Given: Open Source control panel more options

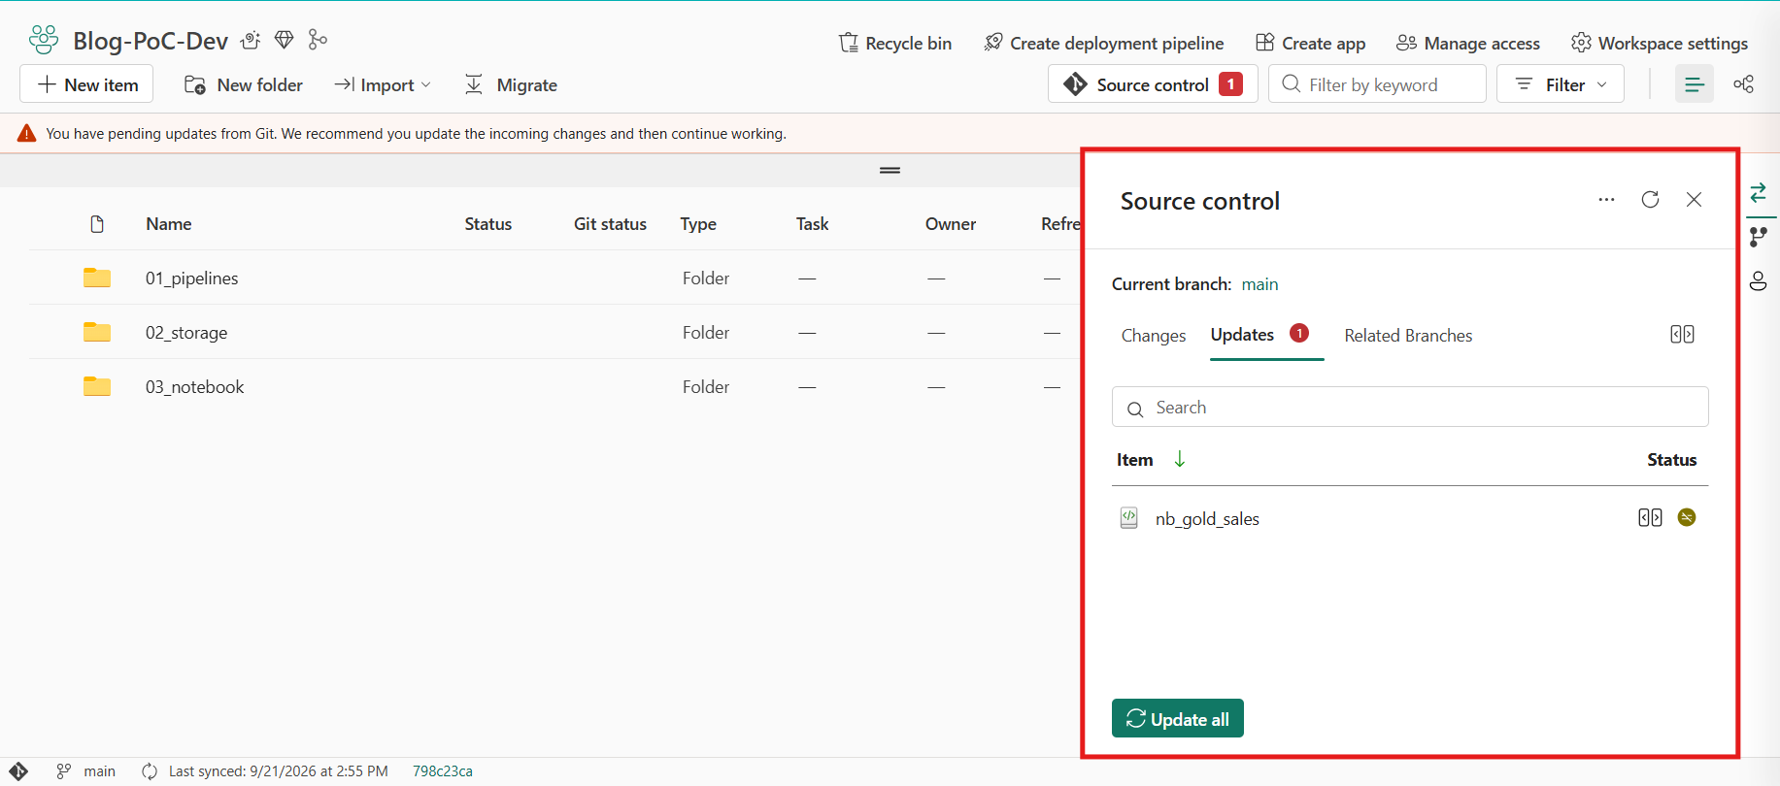Looking at the screenshot, I should coord(1606,199).
